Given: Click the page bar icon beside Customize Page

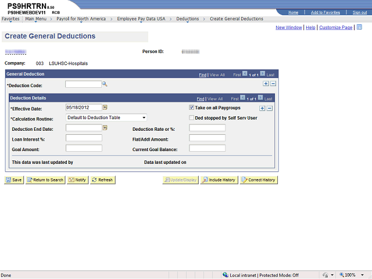Looking at the screenshot, I should coord(359,27).
